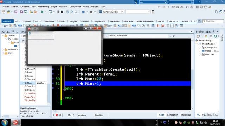225x126 pixels.
Task: Click the component palette Chercher search field
Action: [213, 21]
